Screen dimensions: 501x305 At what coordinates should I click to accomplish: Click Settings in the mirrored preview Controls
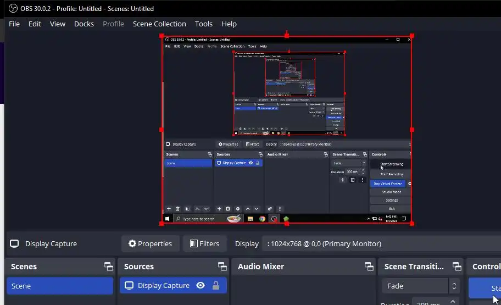tap(391, 200)
